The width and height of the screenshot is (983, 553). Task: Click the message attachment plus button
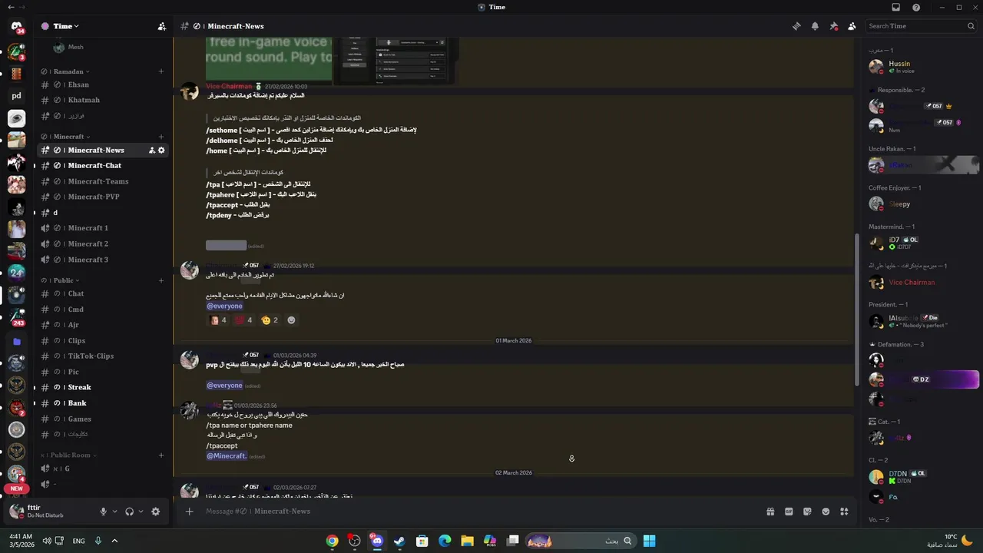[x=189, y=512]
